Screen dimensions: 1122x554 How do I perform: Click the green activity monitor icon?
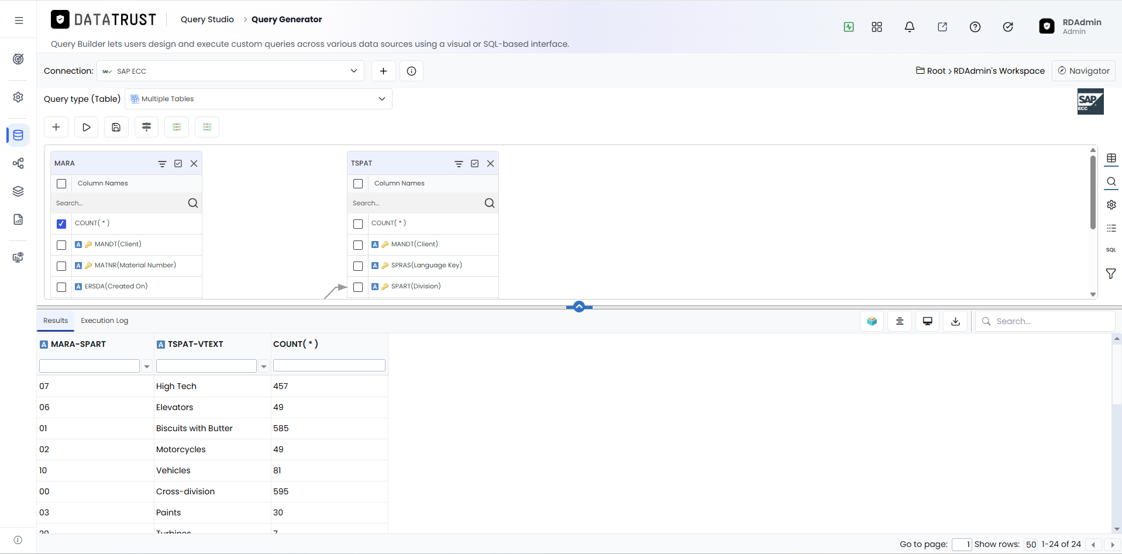849,27
